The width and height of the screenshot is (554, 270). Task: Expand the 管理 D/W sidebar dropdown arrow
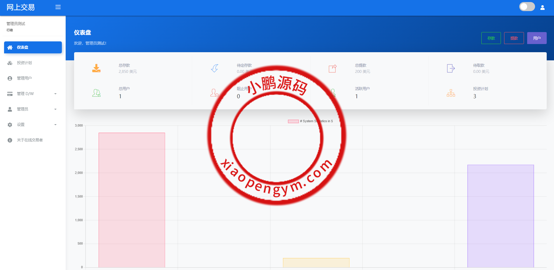[55, 94]
